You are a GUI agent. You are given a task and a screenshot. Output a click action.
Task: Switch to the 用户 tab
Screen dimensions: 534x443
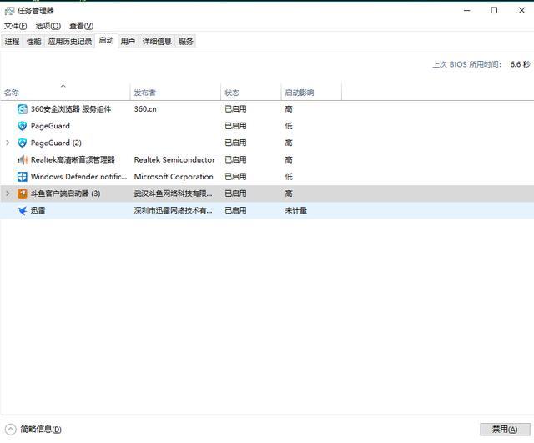128,42
